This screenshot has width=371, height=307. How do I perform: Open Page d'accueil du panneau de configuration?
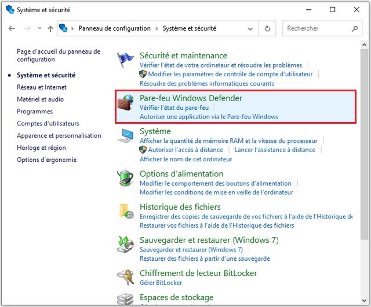pos(59,56)
